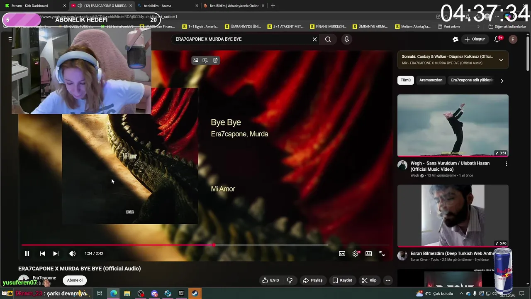This screenshot has width=531, height=299.
Task: Select the Aramanızdan filter chip
Action: 431,80
